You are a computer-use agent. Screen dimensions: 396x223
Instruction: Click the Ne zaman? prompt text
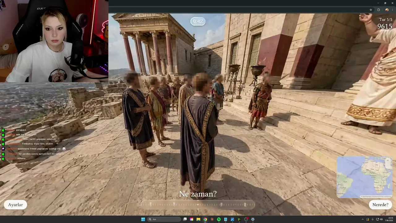point(198,194)
